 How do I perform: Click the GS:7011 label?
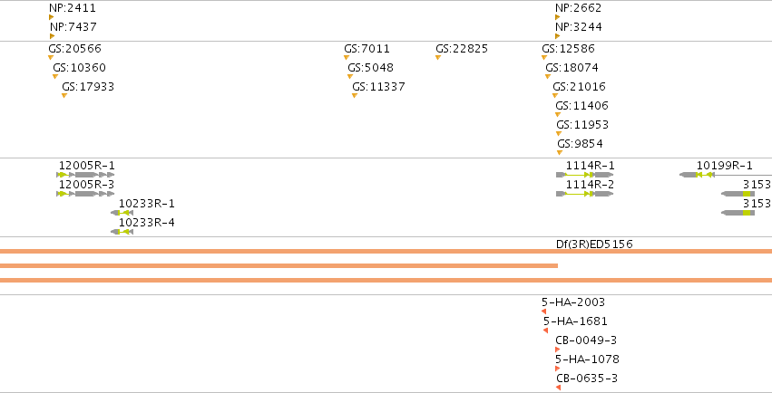click(366, 49)
